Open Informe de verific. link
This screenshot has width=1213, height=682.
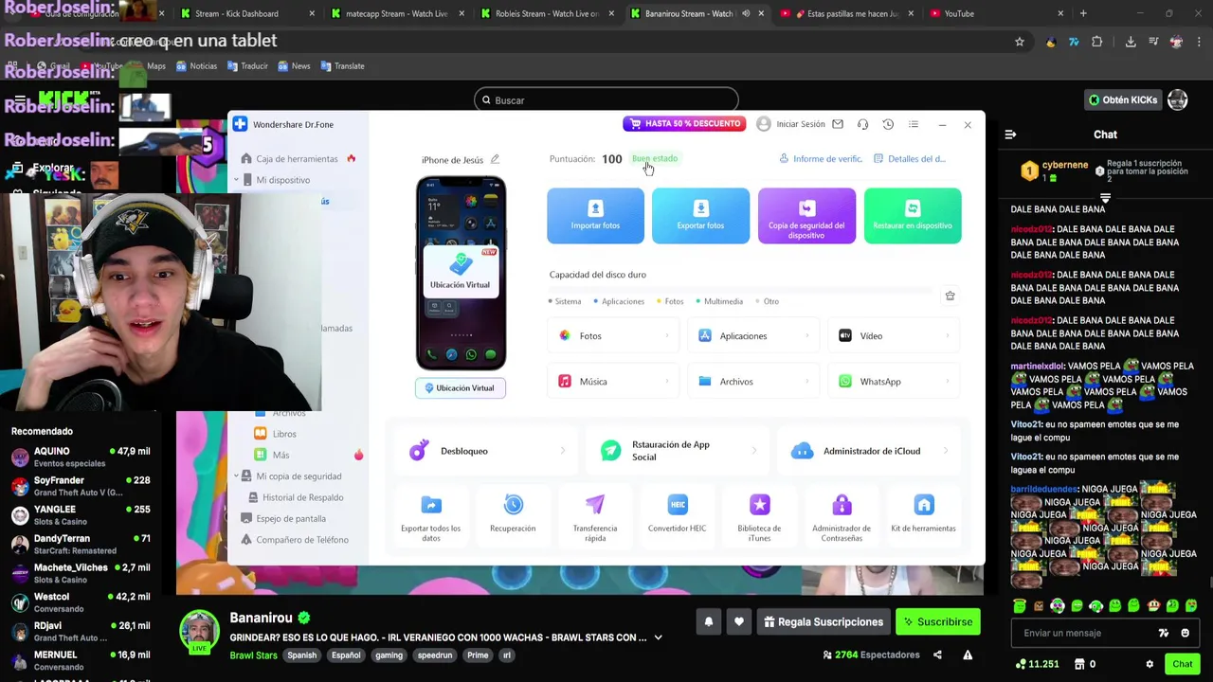coord(821,159)
